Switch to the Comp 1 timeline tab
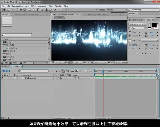 [5, 67]
